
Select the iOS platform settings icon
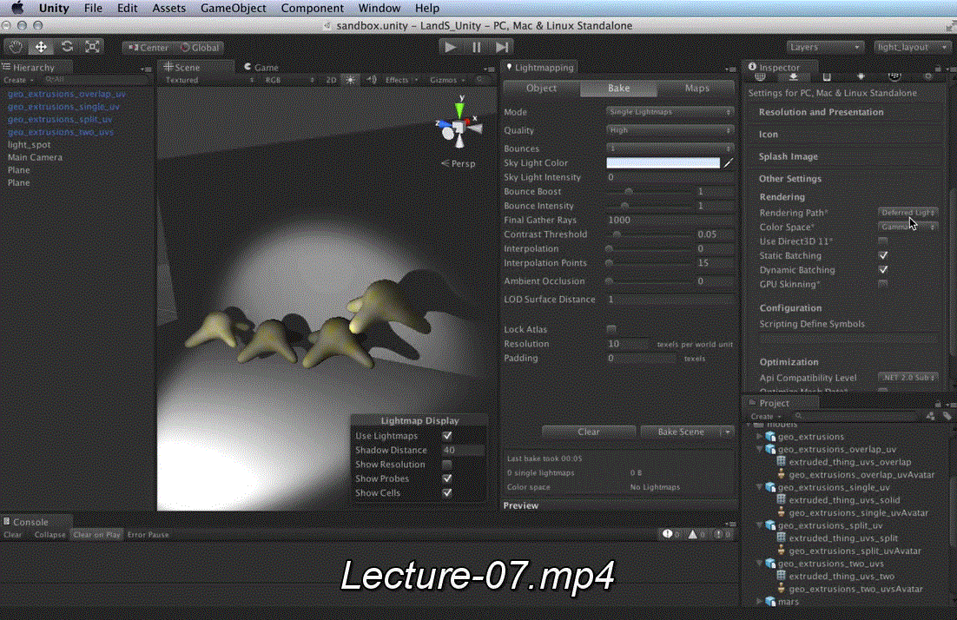point(827,77)
